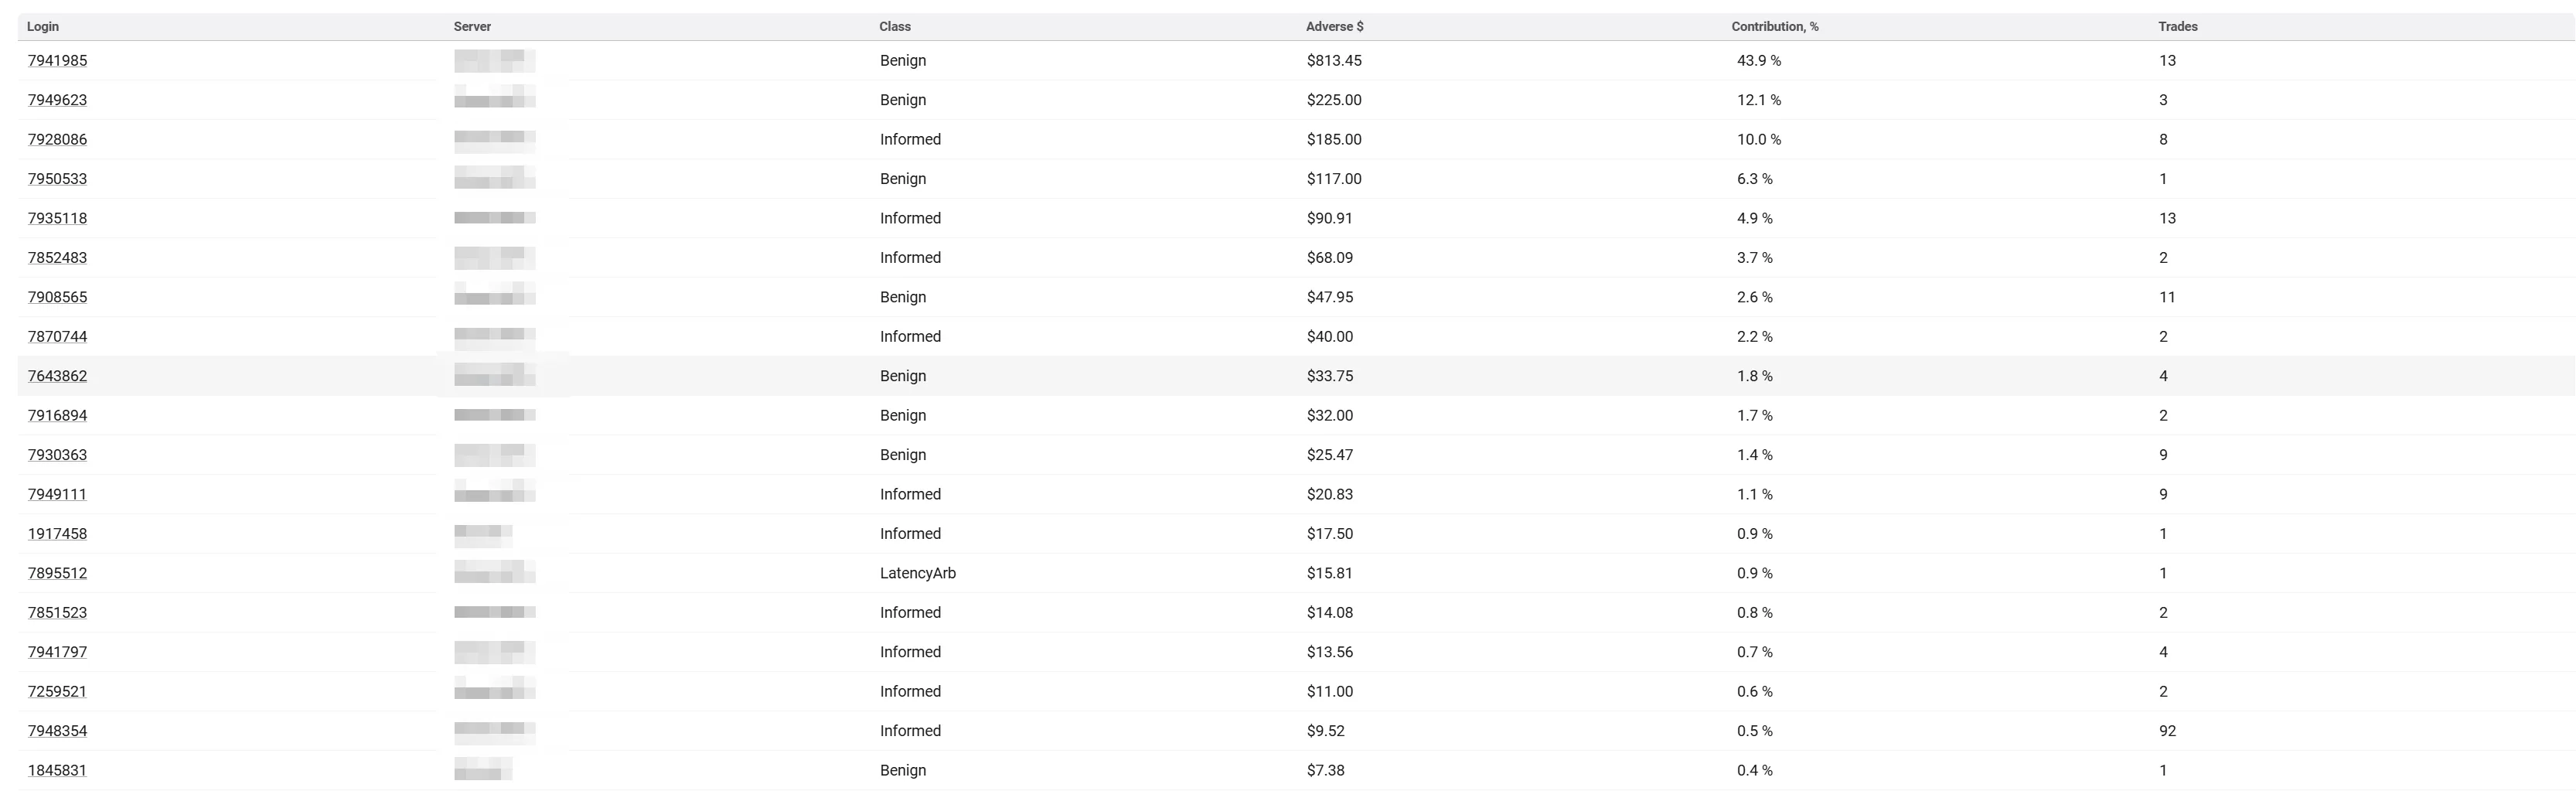Sort by Class column header
2576x791 pixels.
pyautogui.click(x=895, y=27)
